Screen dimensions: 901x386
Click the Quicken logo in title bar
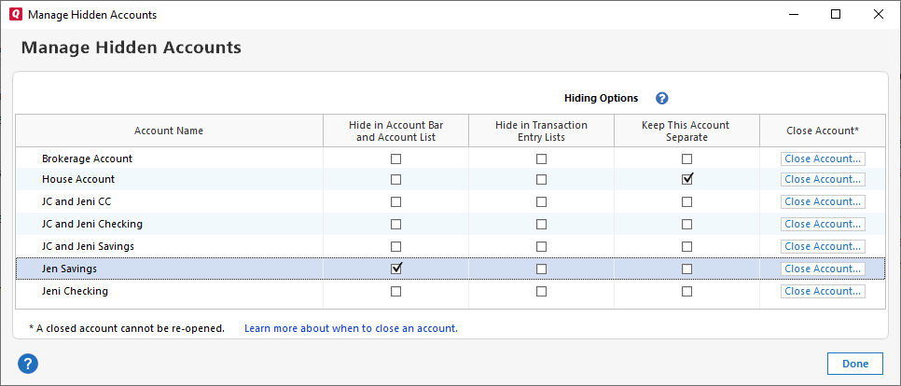point(14,15)
